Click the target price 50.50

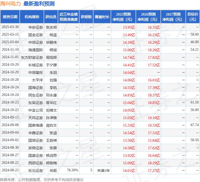195,140
